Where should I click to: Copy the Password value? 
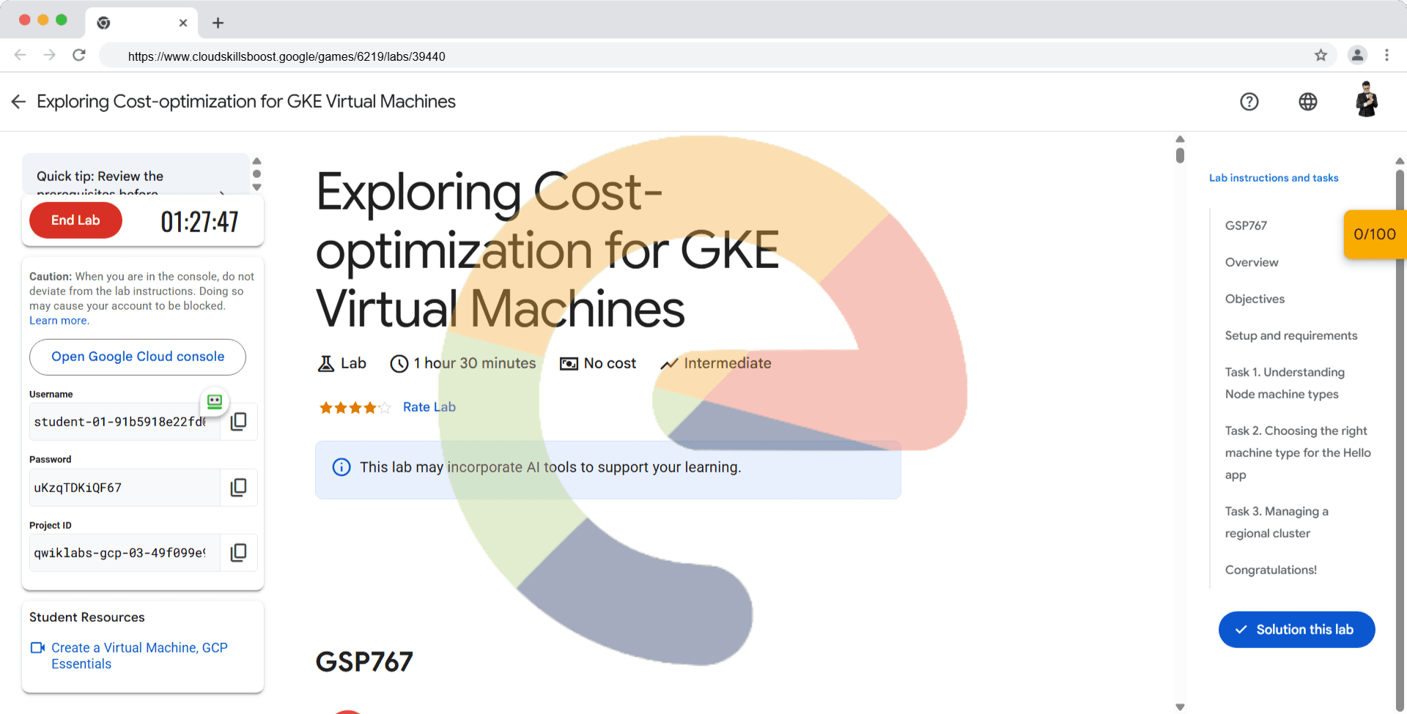pos(238,488)
